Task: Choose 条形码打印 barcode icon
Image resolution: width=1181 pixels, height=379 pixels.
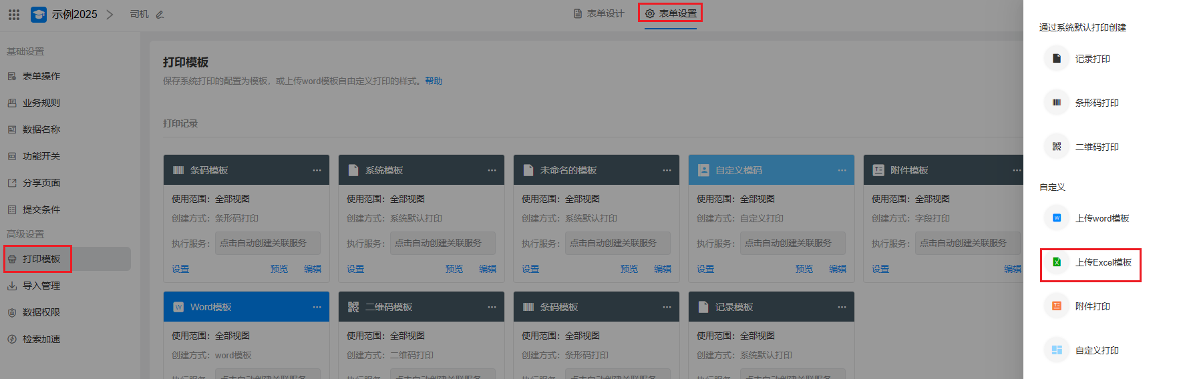Action: pyautogui.click(x=1057, y=103)
